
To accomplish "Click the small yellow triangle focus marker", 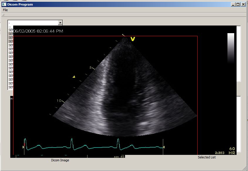I will point(74,77).
